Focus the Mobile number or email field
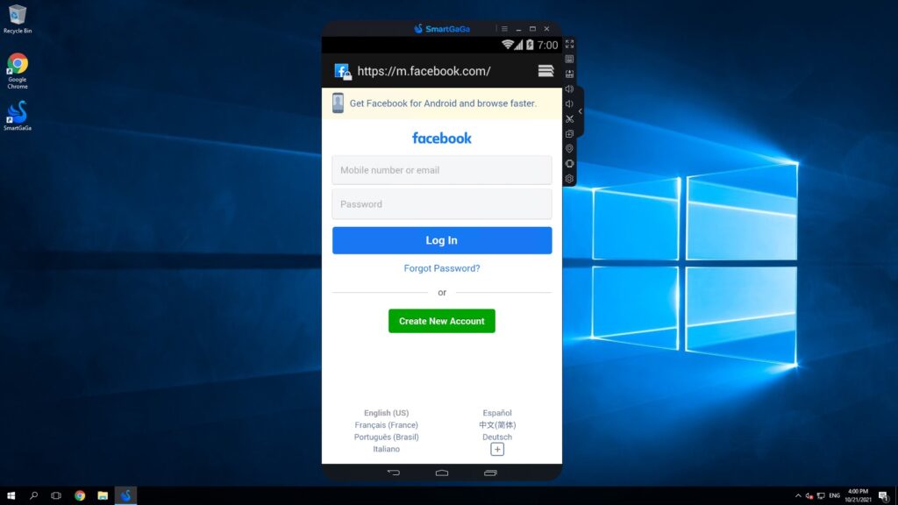 (441, 170)
